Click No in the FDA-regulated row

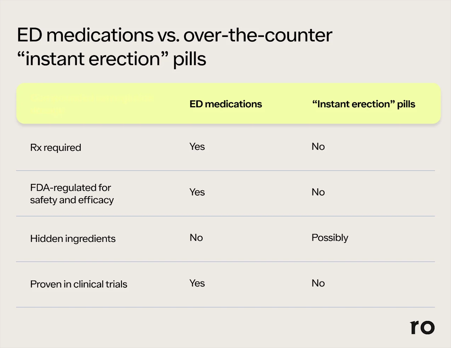click(318, 192)
